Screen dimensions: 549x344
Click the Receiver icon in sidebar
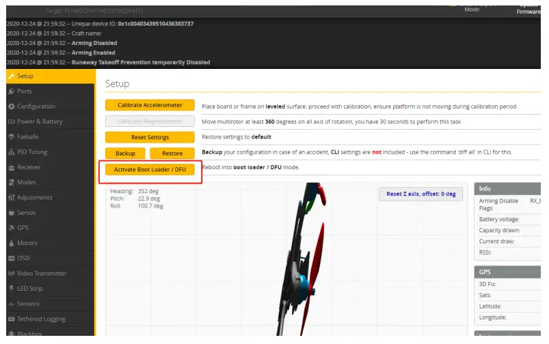tap(11, 167)
